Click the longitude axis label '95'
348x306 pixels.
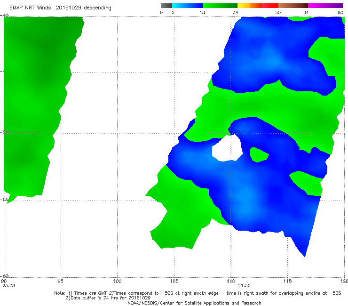click(60, 281)
